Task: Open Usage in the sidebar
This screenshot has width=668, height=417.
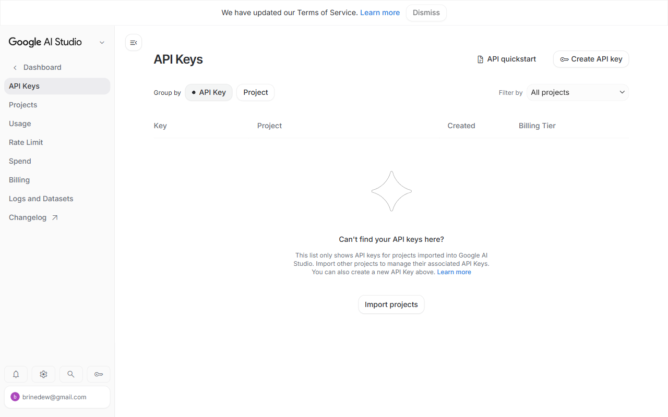Action: pyautogui.click(x=57, y=124)
